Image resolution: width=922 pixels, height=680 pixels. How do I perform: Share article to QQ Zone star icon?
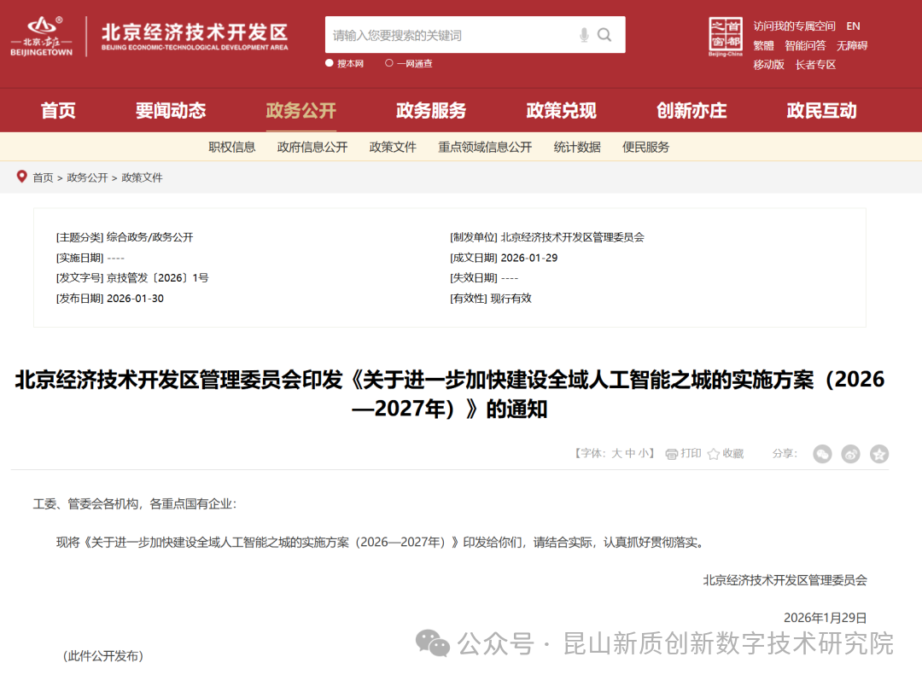pyautogui.click(x=879, y=454)
